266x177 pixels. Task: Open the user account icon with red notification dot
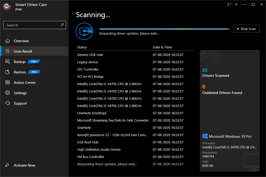[228, 4]
